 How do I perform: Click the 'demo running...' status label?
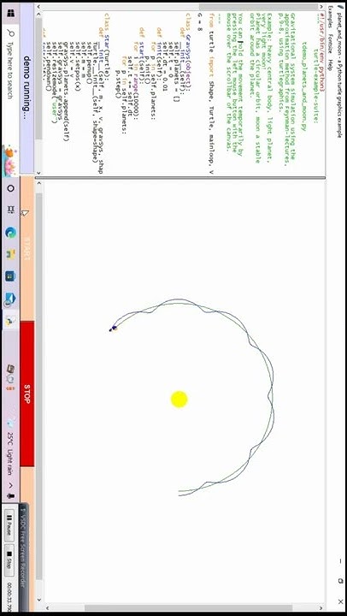pos(27,87)
